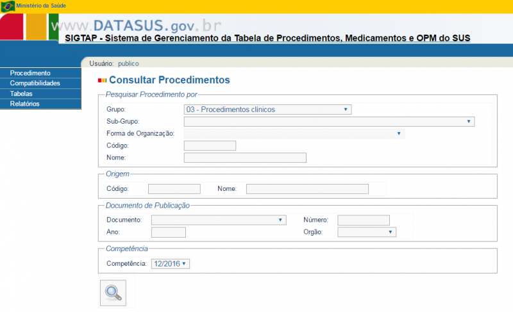This screenshot has height=312, width=513.
Task: Open the Orgão dropdown
Action: (x=367, y=232)
